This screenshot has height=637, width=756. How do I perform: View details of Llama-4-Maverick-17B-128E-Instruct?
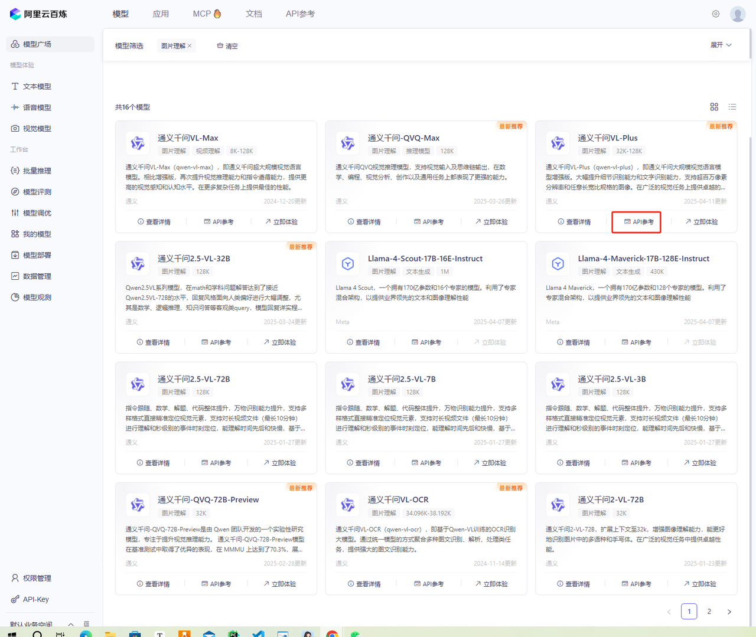click(x=573, y=342)
